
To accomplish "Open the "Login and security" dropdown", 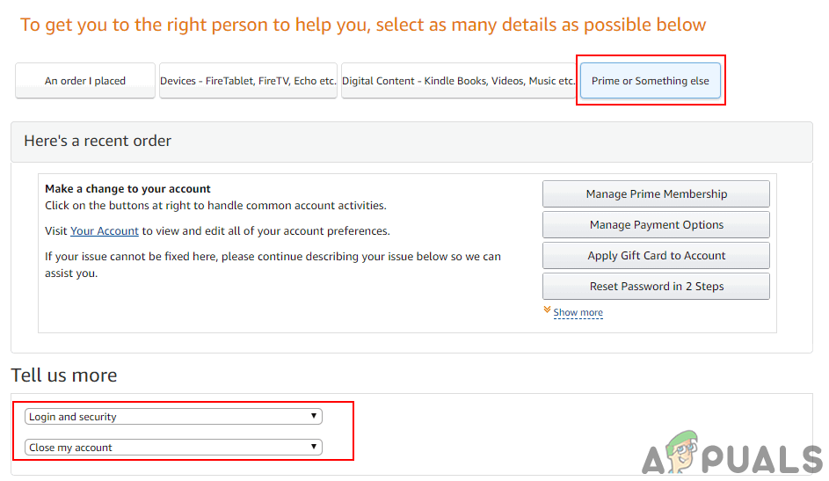I will (x=167, y=417).
